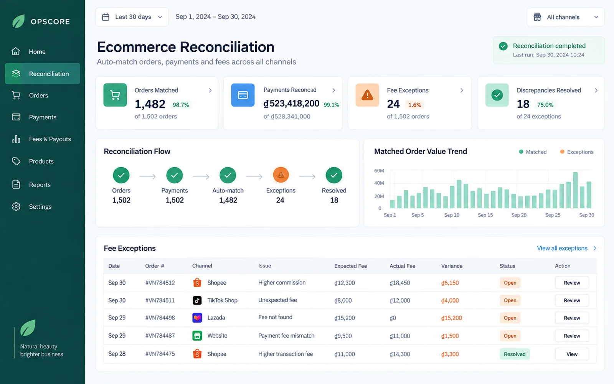Expand Payments Reconced card chevron
614x384 pixels.
point(333,90)
